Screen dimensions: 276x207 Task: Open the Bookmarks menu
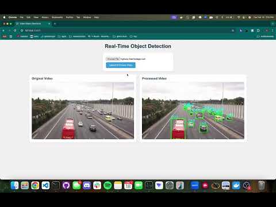point(57,17)
